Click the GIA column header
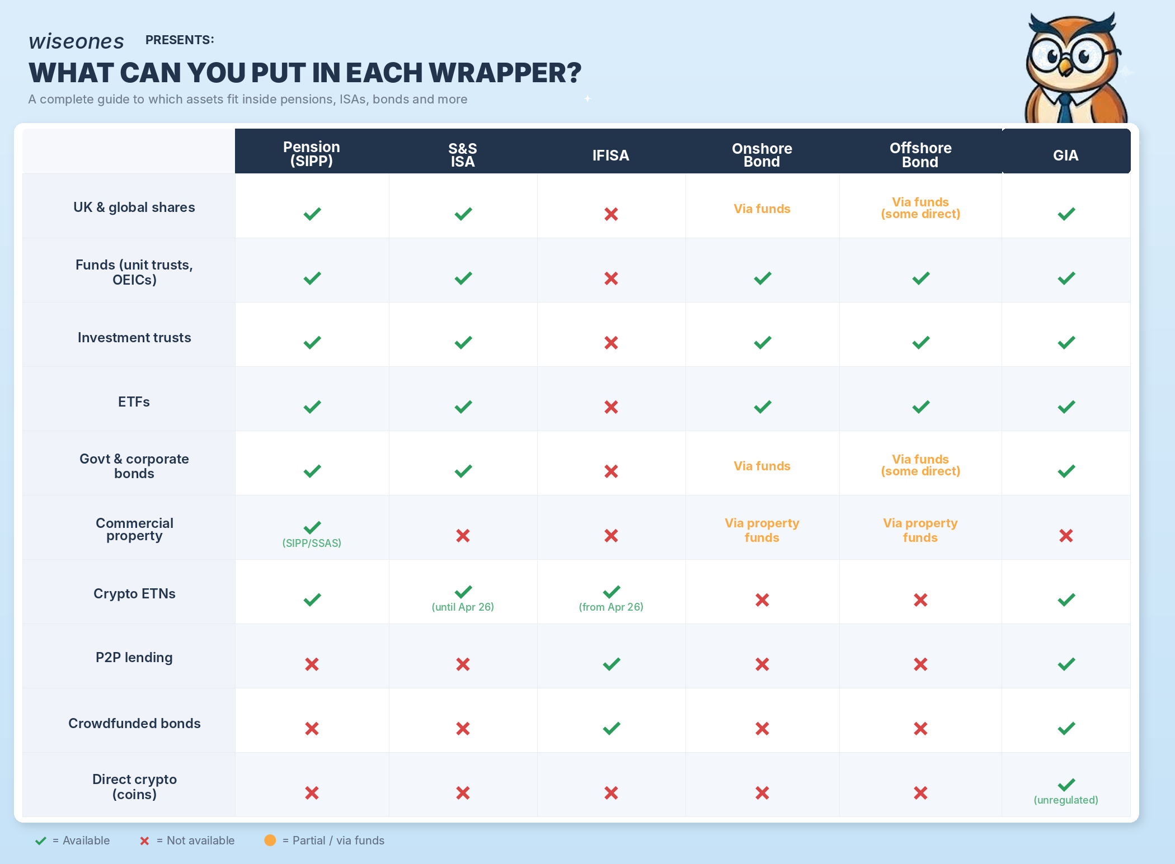Screen dimensions: 1175x864 [1065, 155]
